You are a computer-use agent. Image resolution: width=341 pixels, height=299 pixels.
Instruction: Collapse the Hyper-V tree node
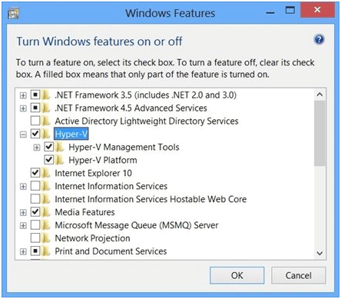tap(23, 135)
